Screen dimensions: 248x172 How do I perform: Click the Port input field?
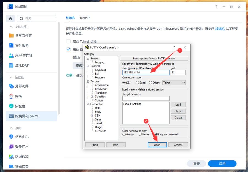[178, 72]
